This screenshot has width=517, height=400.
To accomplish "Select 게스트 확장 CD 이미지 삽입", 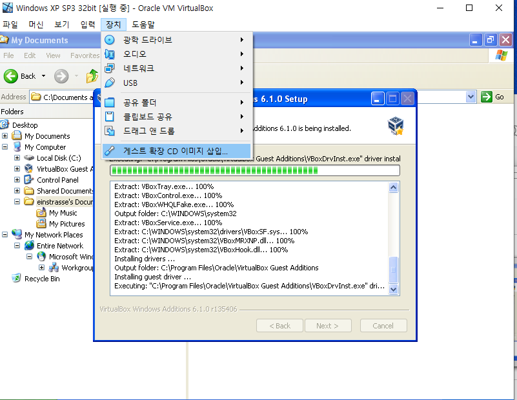I will [176, 151].
